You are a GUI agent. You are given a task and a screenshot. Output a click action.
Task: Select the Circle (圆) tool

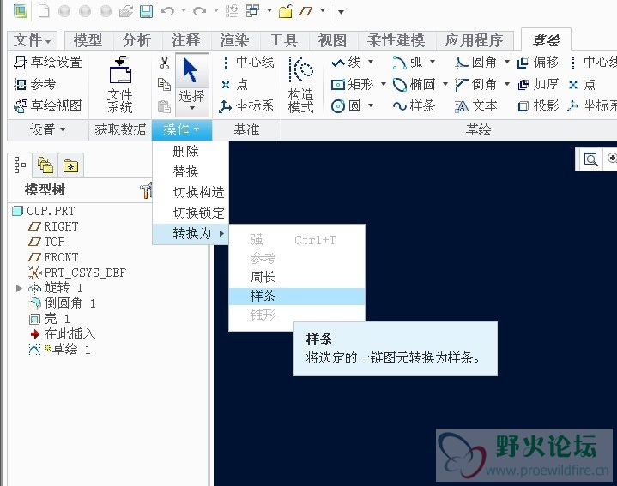(346, 105)
